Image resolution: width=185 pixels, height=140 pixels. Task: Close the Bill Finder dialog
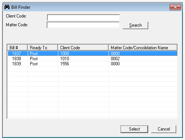(175, 7)
